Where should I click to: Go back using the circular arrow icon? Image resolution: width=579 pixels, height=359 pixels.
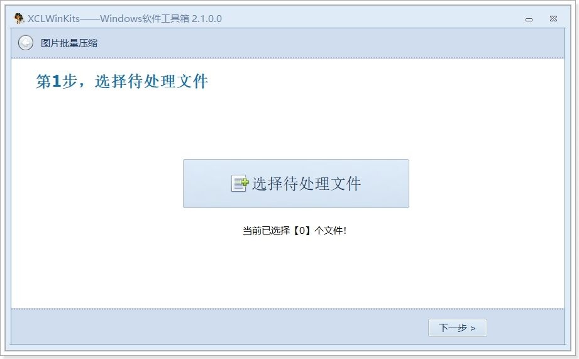(26, 43)
